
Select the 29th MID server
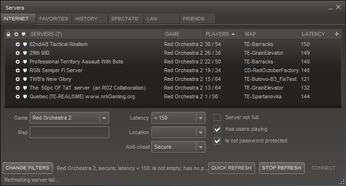pos(173,53)
